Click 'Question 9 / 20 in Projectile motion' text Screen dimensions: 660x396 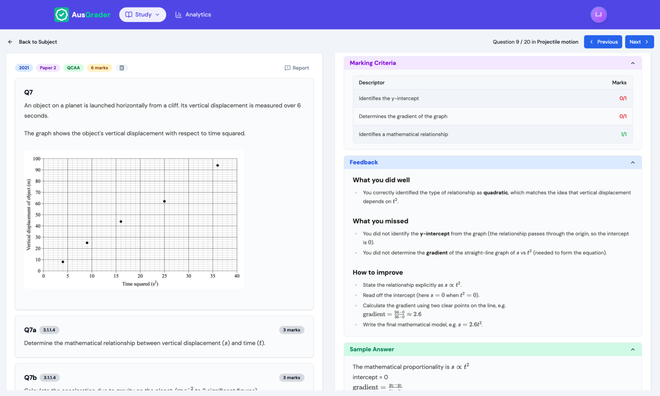pyautogui.click(x=536, y=42)
